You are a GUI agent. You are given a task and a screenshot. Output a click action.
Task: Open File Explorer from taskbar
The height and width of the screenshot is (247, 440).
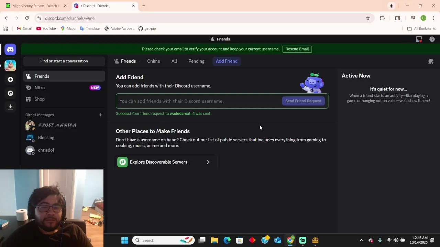tap(214, 240)
